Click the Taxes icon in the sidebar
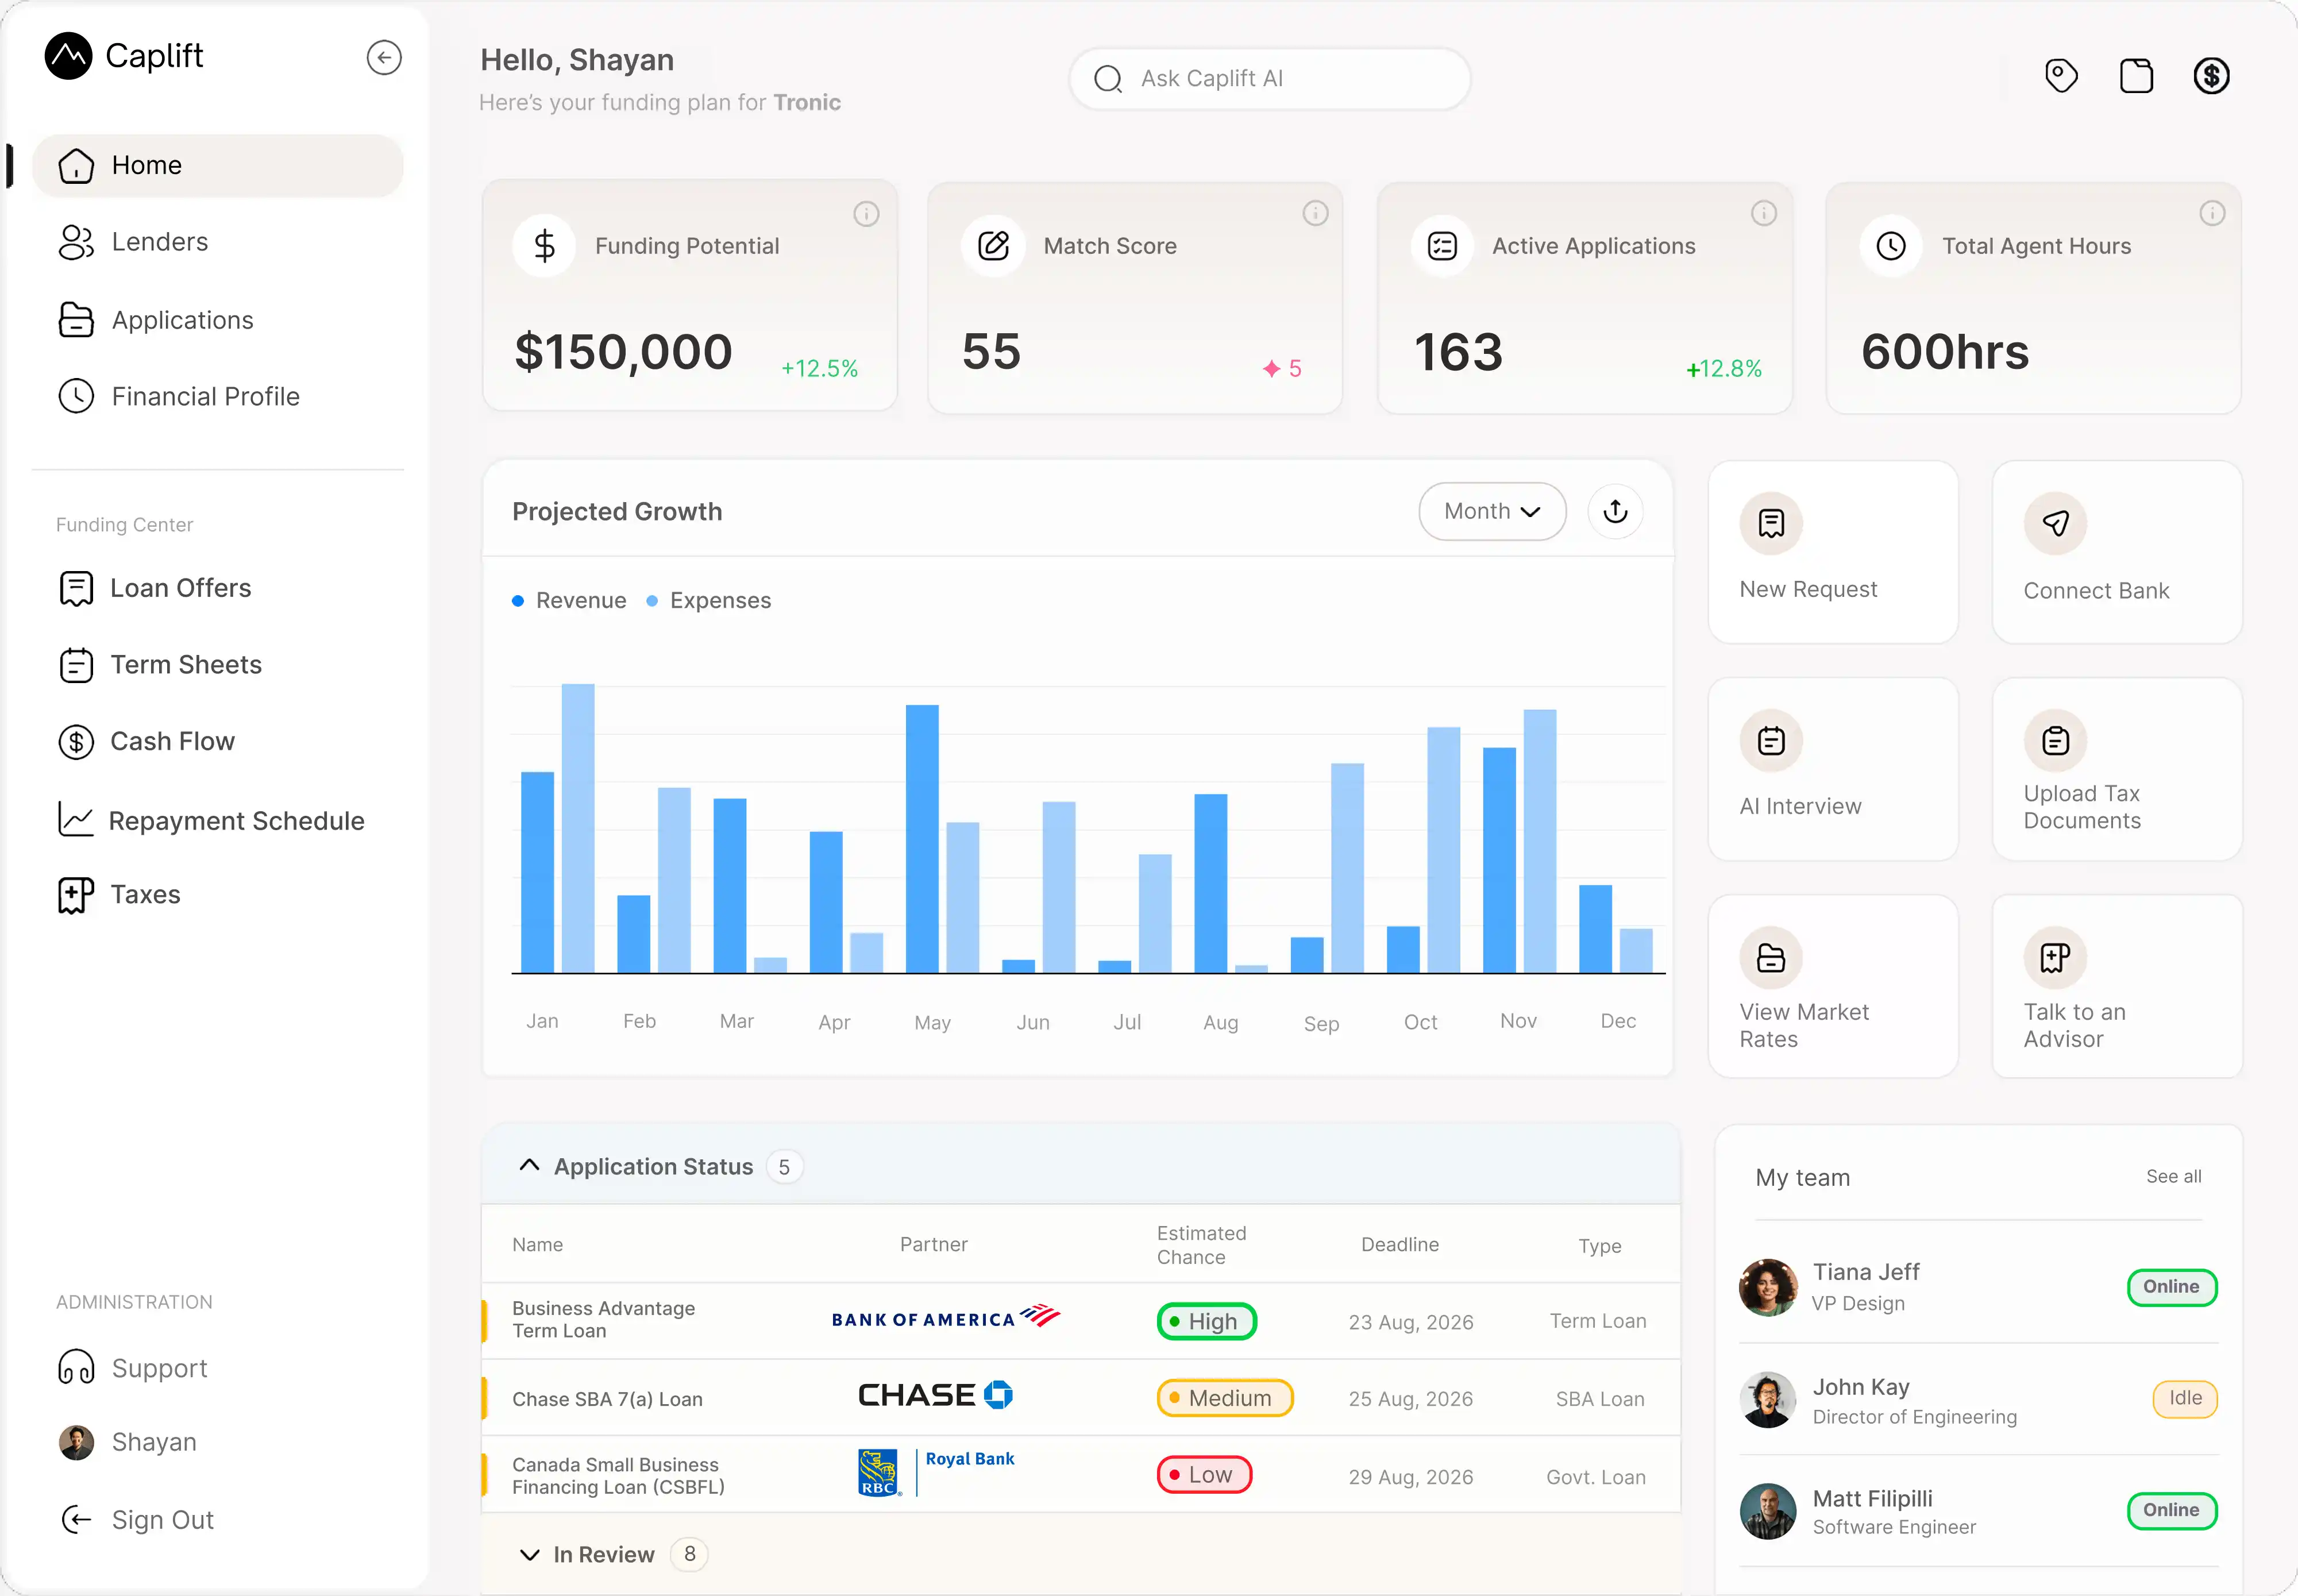 tap(76, 894)
